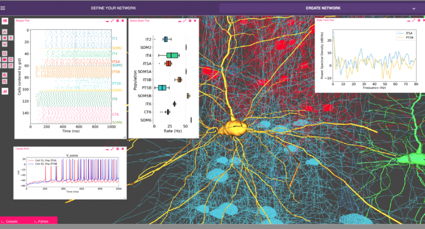Collapse the Spike Stats Plot window
The width and height of the screenshot is (425, 229).
pyautogui.click(x=180, y=21)
